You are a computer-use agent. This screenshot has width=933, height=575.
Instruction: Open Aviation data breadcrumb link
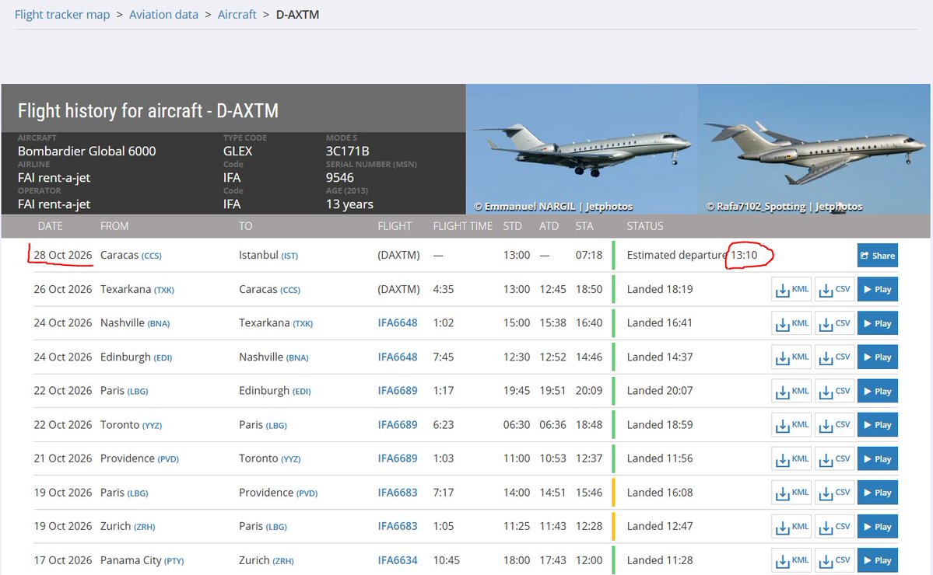click(163, 14)
